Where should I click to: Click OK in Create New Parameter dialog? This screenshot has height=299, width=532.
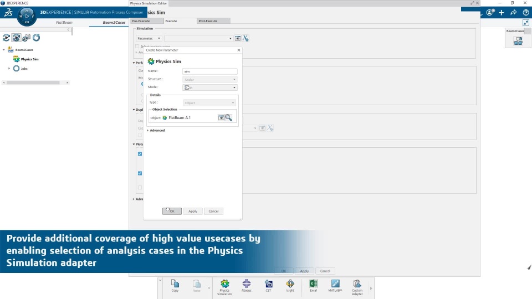click(x=172, y=211)
